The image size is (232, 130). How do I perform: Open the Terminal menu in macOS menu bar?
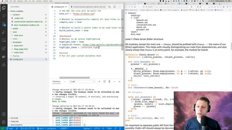pyautogui.click(x=39, y=1)
